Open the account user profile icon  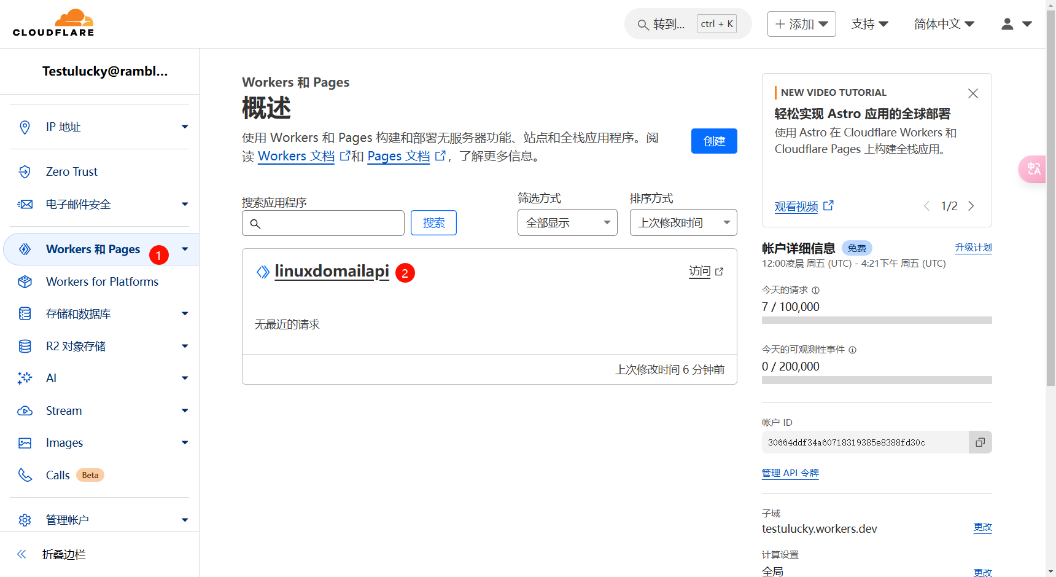(x=1007, y=24)
